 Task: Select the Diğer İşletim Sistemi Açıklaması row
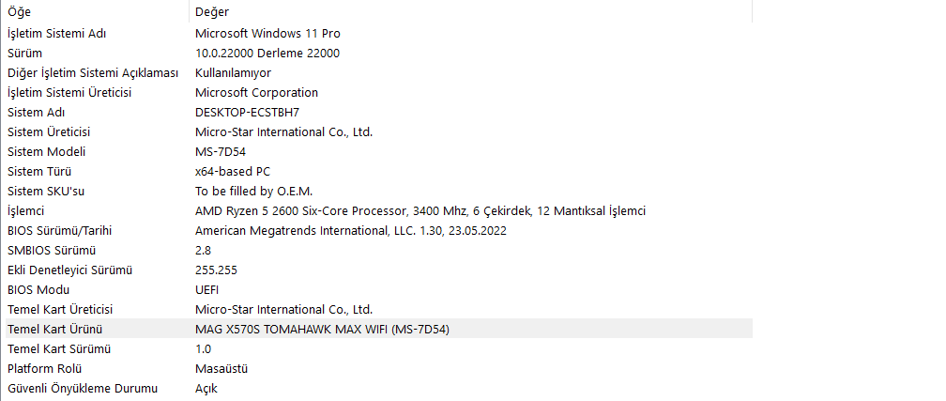point(379,72)
